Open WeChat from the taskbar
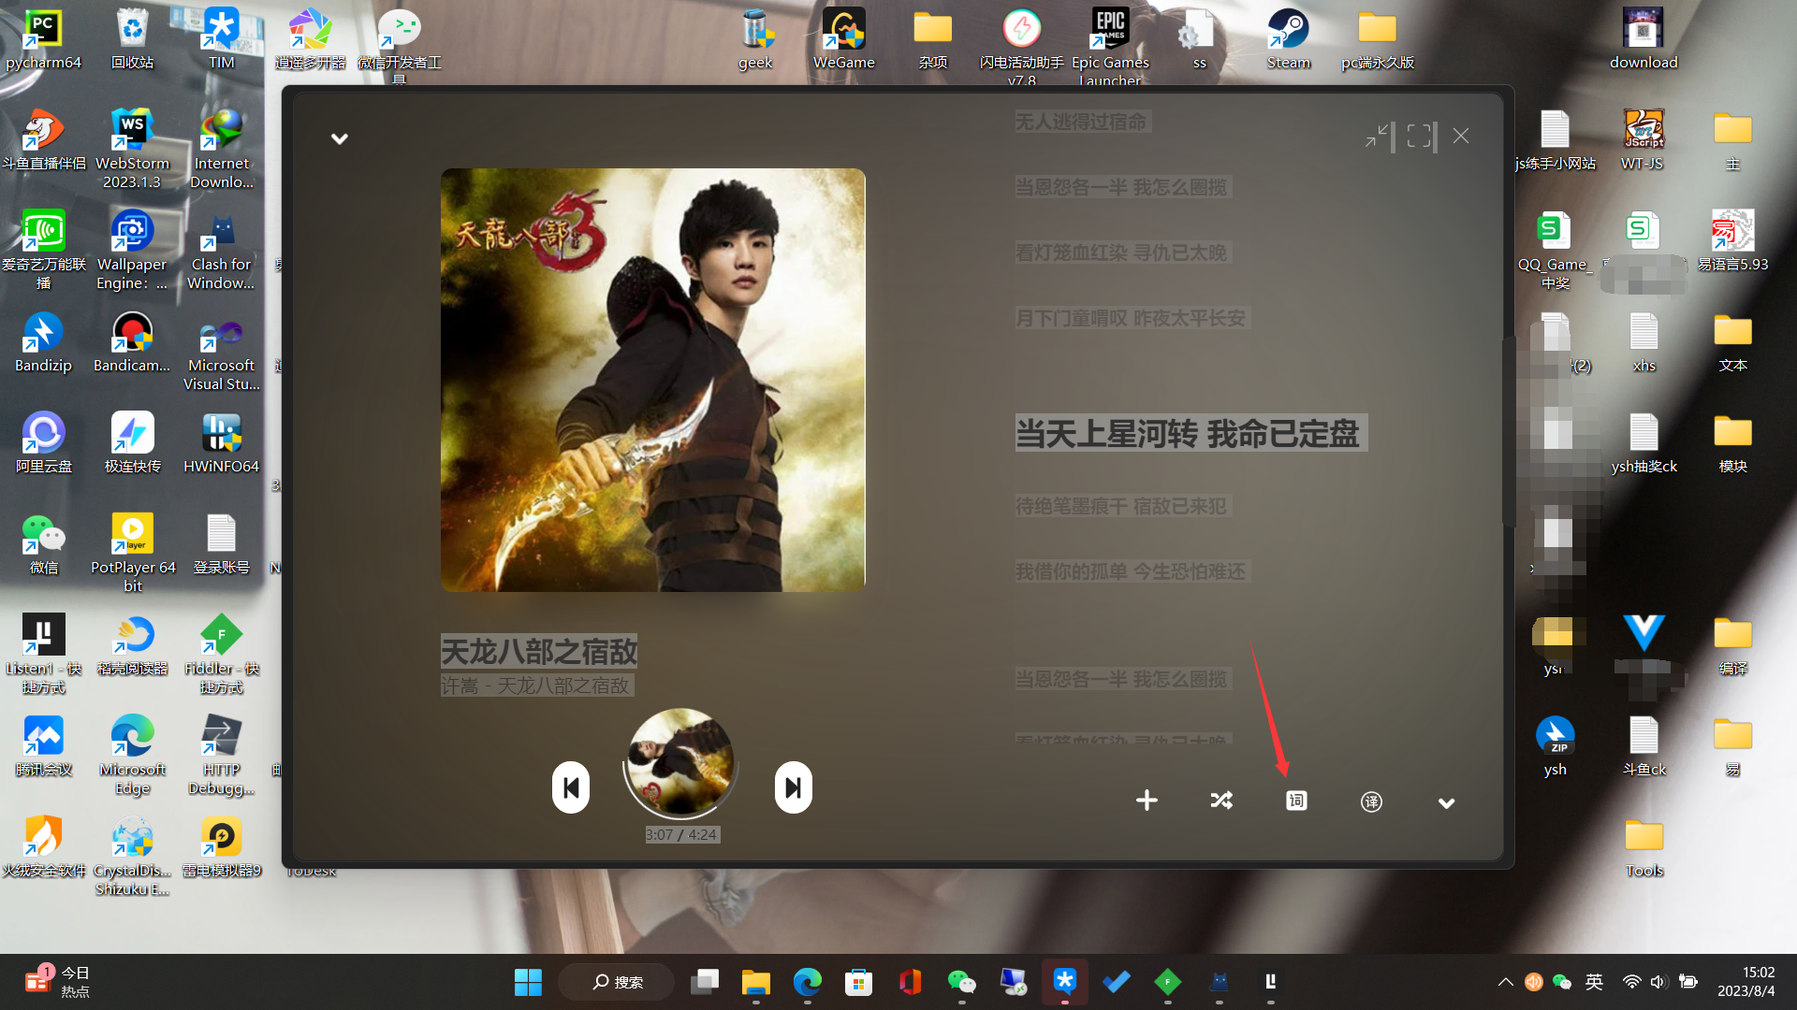This screenshot has height=1010, width=1797. (961, 982)
